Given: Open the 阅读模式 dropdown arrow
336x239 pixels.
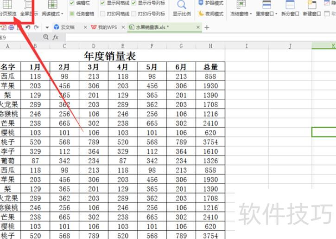Looking at the screenshot, I should tap(63, 14).
